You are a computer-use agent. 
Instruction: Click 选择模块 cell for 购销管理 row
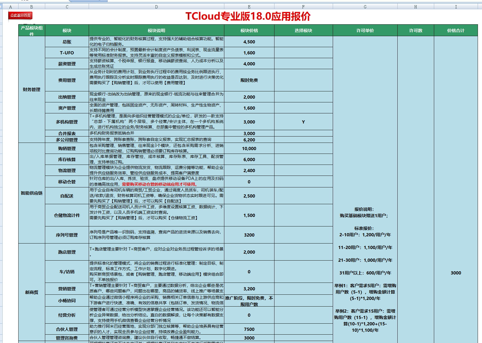point(303,148)
